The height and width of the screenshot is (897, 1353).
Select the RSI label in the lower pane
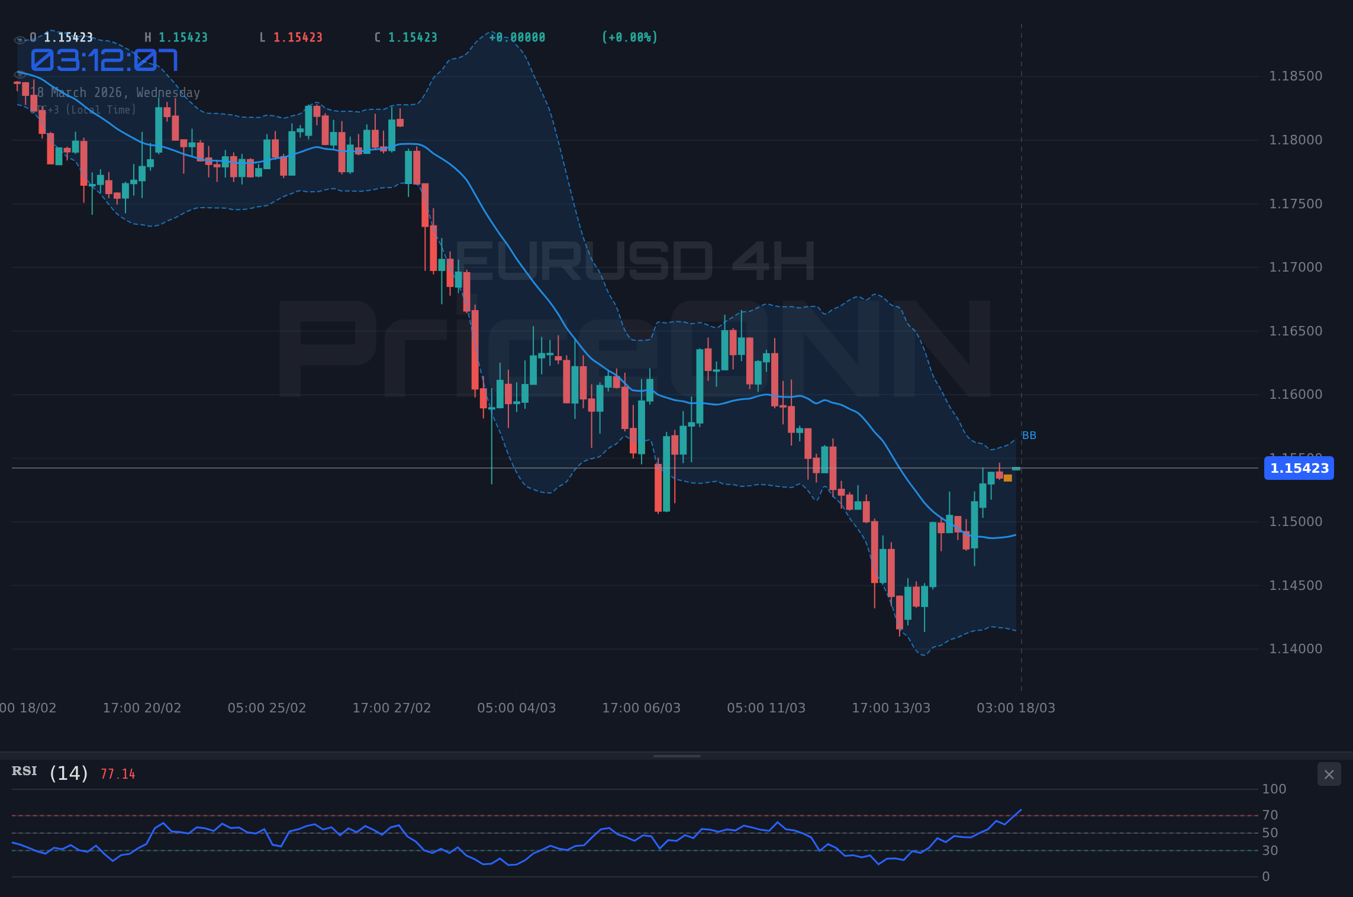click(24, 771)
